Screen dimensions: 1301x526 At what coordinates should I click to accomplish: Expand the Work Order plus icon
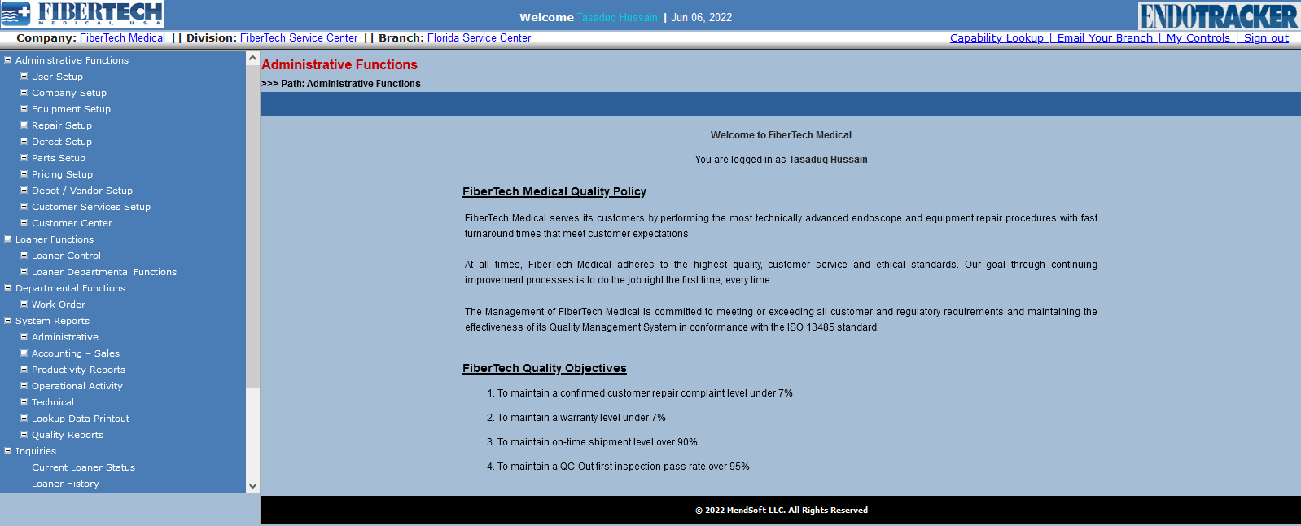click(24, 305)
